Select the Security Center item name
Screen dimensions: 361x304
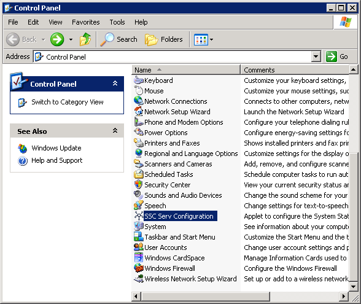(168, 185)
